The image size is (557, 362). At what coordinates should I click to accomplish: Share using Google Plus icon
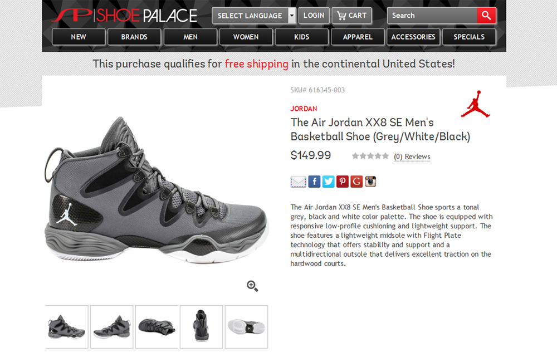(356, 182)
